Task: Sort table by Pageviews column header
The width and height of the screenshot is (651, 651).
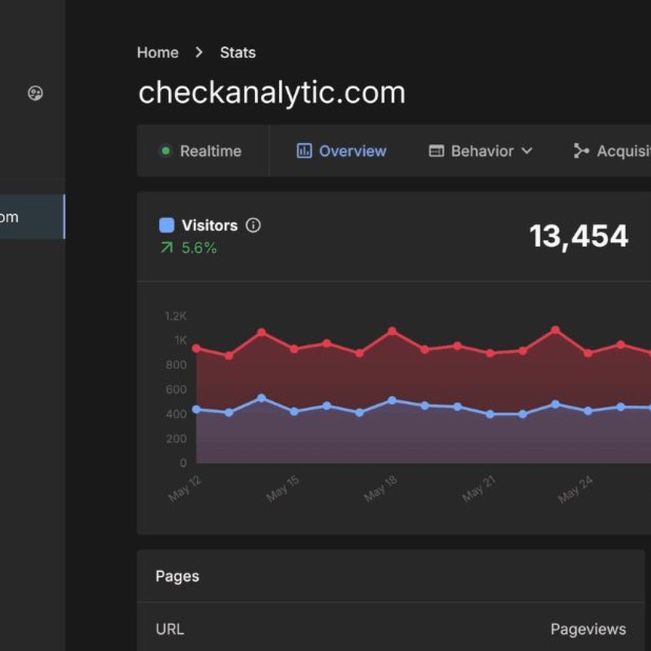Action: (x=588, y=629)
